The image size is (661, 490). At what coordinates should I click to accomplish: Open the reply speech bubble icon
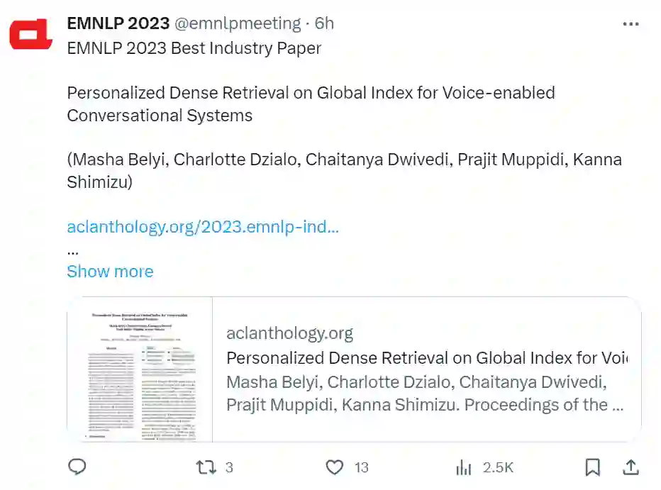77,467
